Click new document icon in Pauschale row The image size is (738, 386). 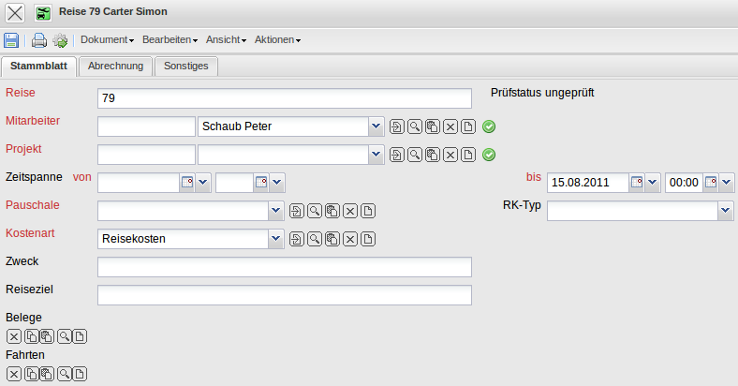(368, 212)
